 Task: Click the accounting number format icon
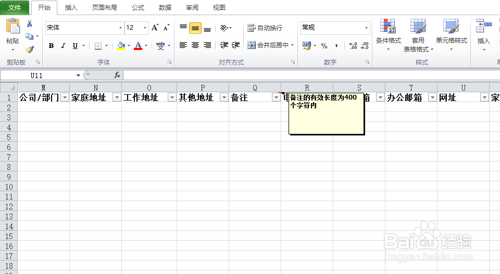pyautogui.click(x=307, y=46)
